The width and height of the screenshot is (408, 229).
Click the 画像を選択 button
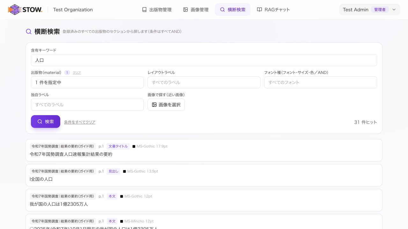(x=166, y=105)
